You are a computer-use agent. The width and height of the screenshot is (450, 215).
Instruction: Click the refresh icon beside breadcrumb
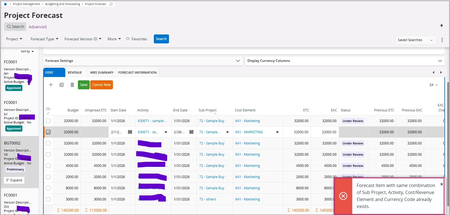click(111, 4)
